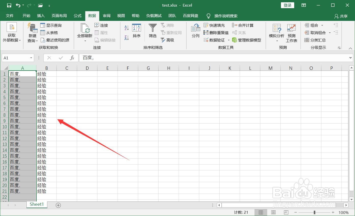355x216 pixels.
Task: Click the 筛选 (Filter) icon
Action: coord(152,31)
